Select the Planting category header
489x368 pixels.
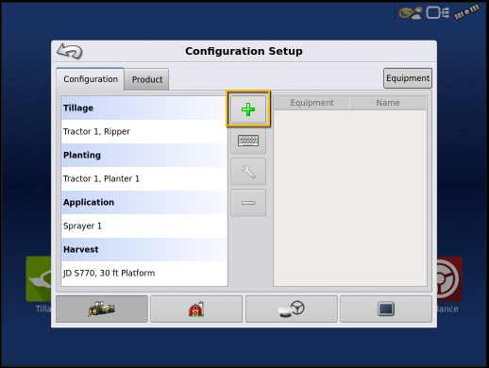pyautogui.click(x=144, y=155)
